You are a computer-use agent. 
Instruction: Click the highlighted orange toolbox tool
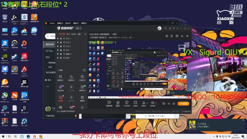[x=60, y=99]
